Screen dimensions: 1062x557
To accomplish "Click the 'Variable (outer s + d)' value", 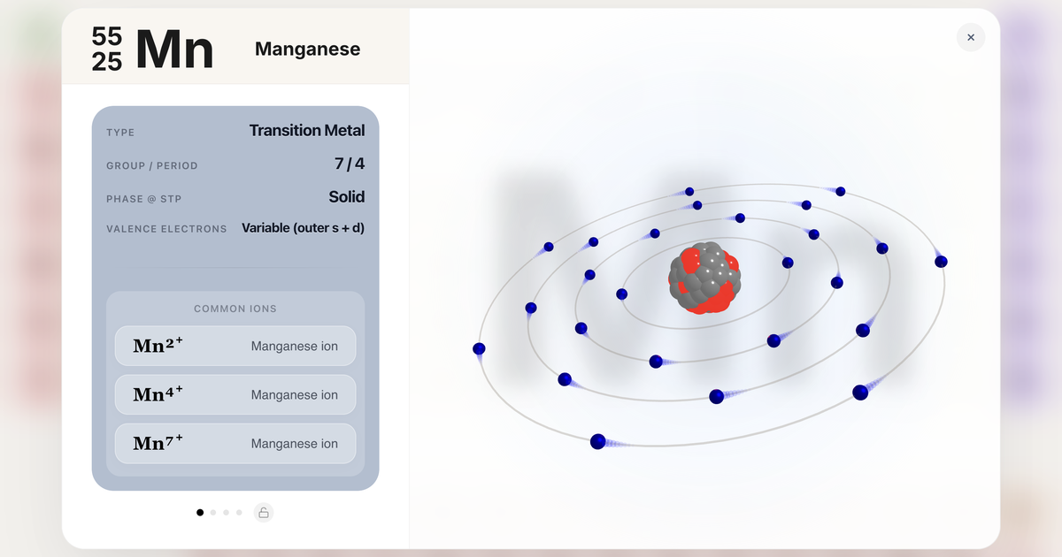I will (304, 228).
